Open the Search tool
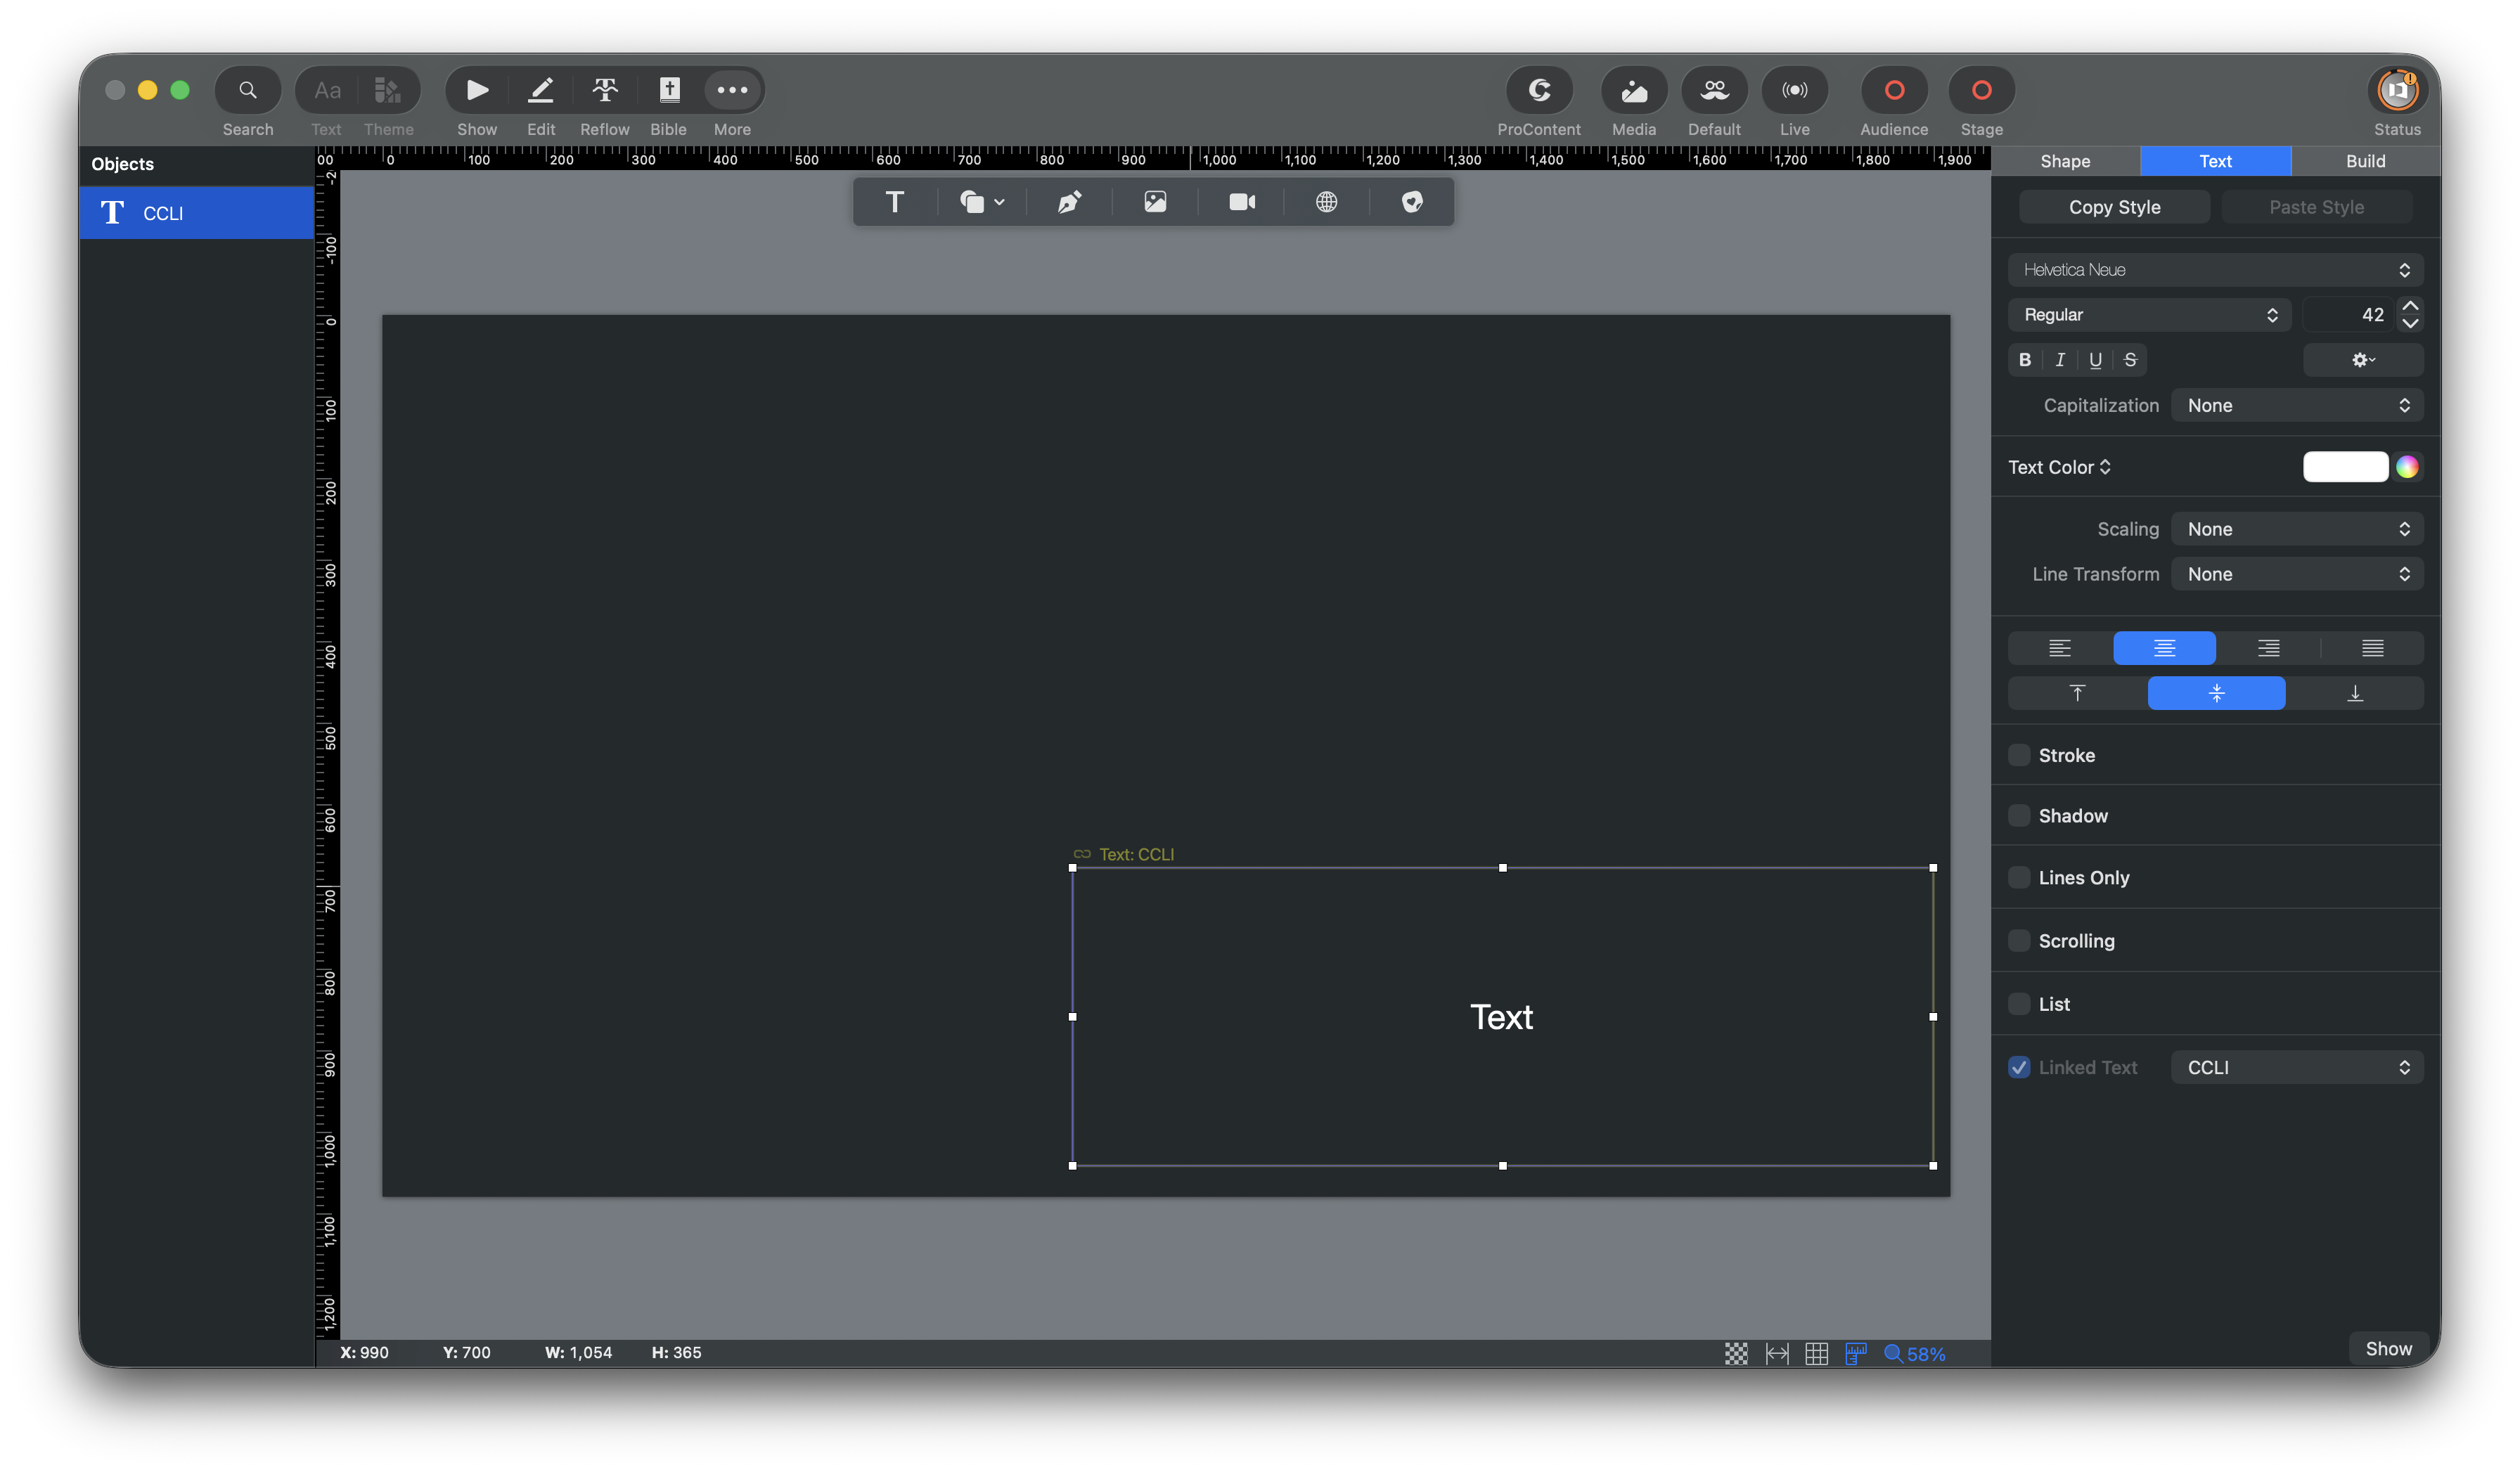 pyautogui.click(x=247, y=90)
